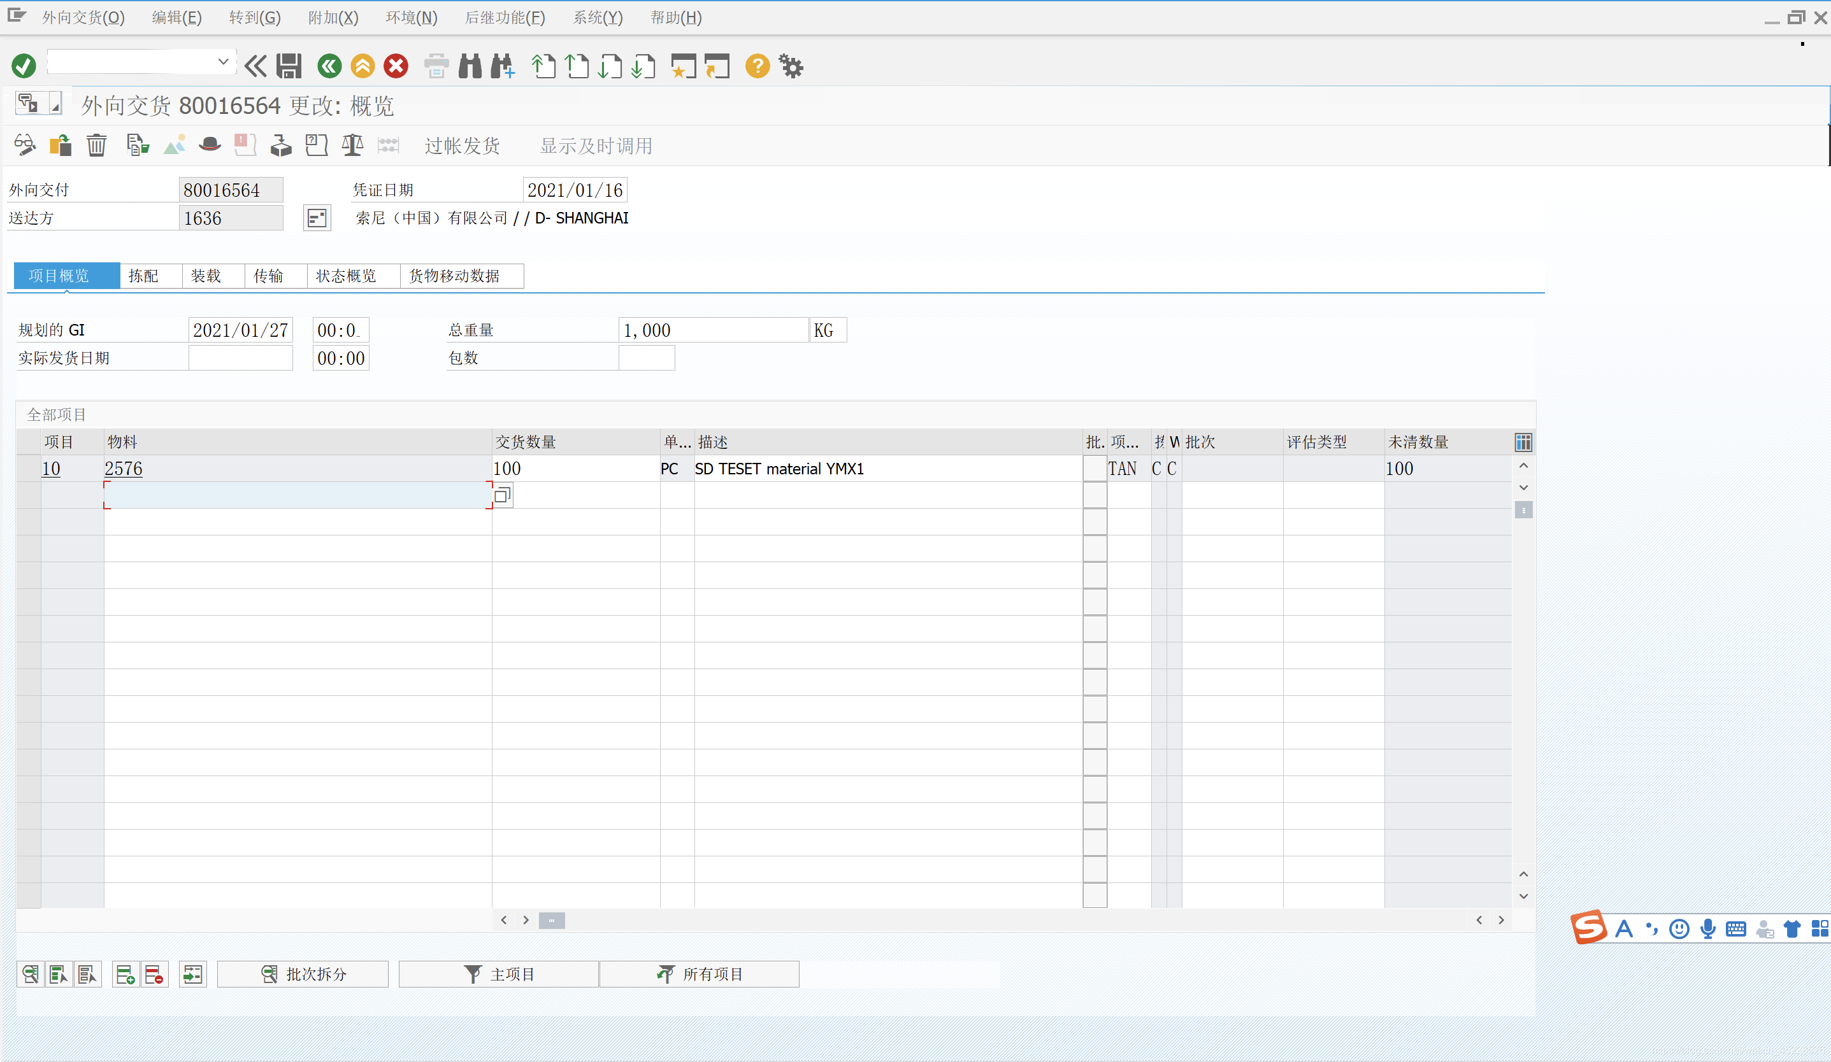Click the scales balance icon
The width and height of the screenshot is (1831, 1062).
pyautogui.click(x=352, y=145)
